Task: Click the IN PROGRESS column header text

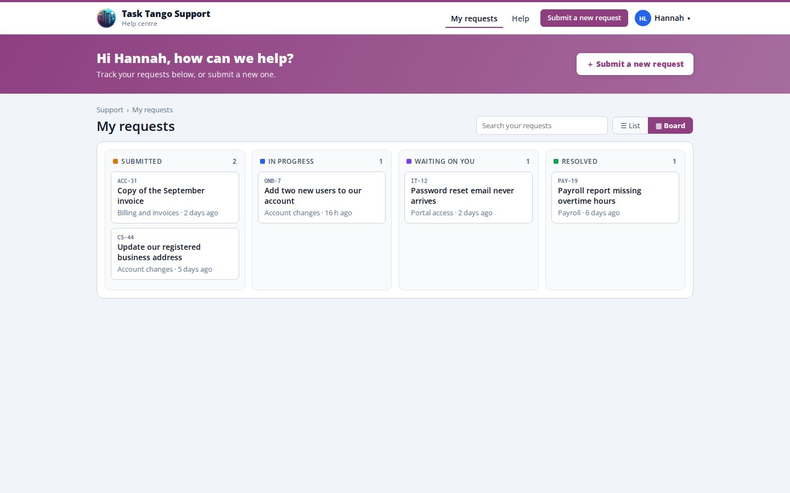Action: click(x=291, y=162)
